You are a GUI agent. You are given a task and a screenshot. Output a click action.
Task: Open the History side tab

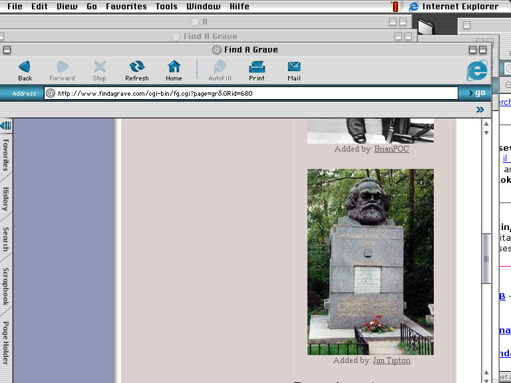click(x=5, y=199)
